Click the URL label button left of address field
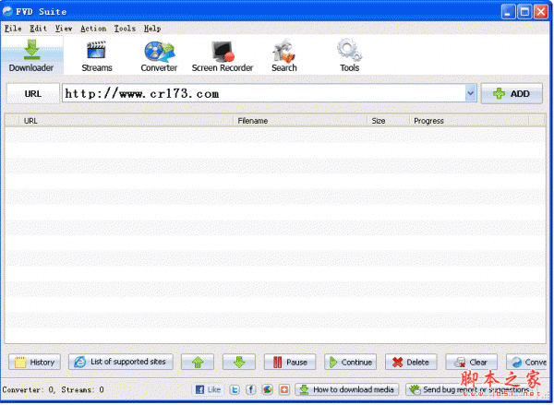554x405 pixels. point(33,93)
